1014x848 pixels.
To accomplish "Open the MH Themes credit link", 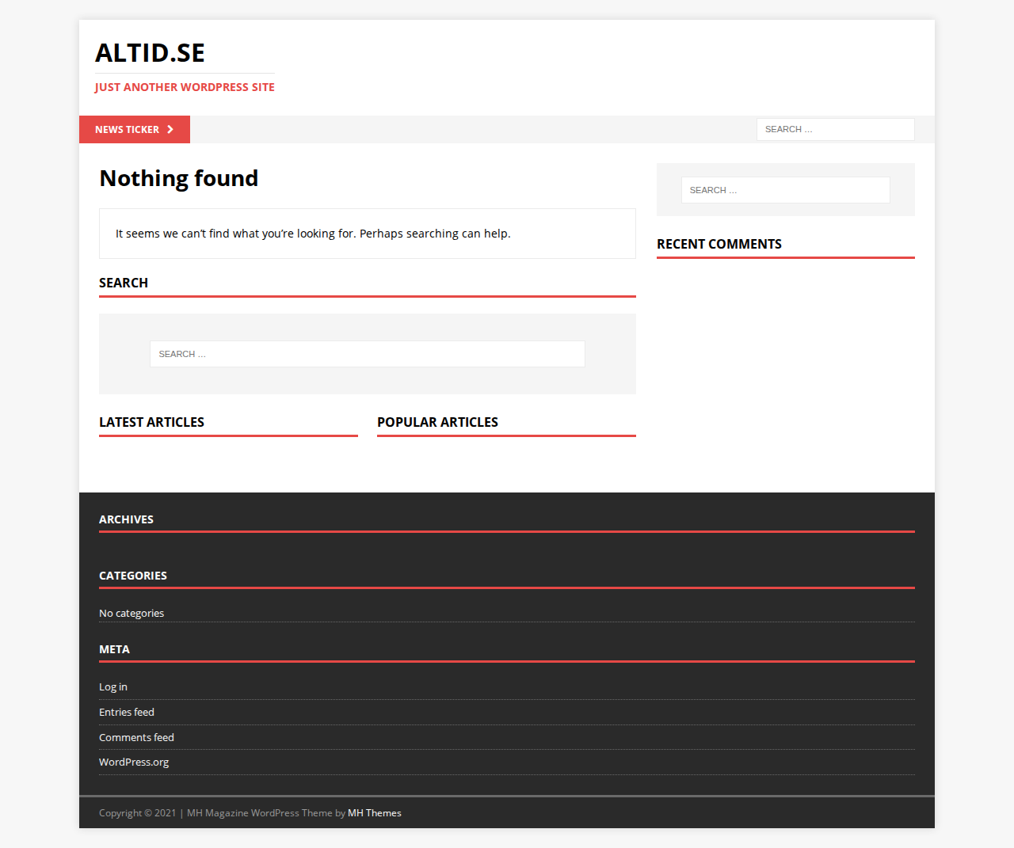I will [375, 813].
